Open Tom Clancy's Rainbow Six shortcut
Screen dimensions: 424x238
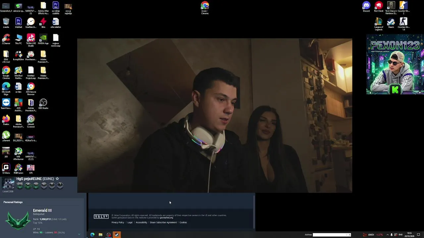(391, 8)
